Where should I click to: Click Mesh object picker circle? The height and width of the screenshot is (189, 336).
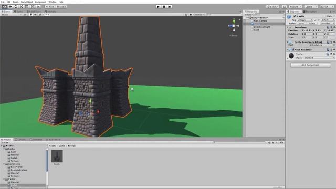334,45
